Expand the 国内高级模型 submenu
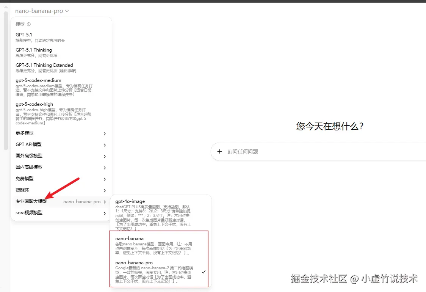Screen dimensions: 426x292 [61, 167]
